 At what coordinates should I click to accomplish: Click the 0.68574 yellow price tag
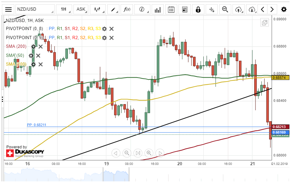click(280, 78)
